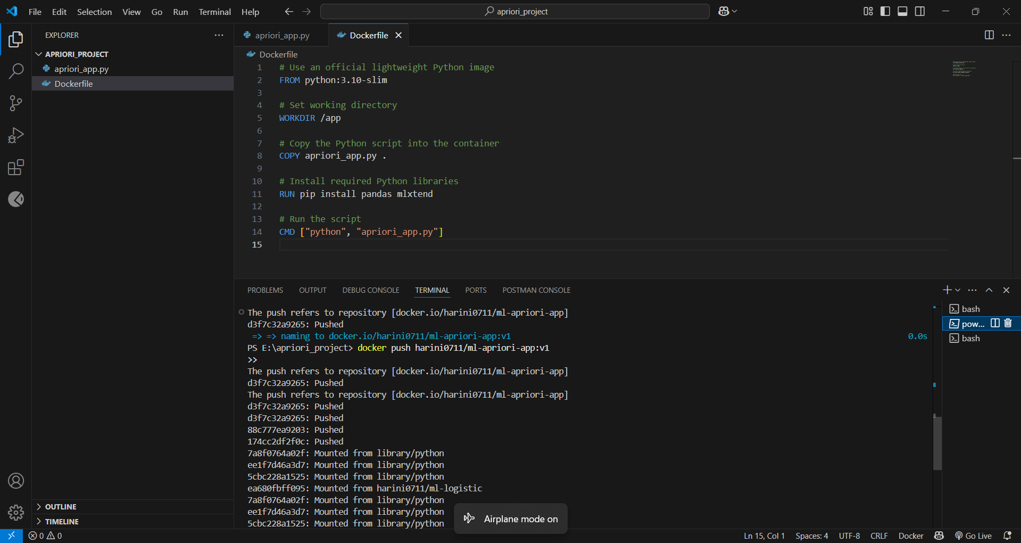The image size is (1021, 543).
Task: Close the Dockerfile tab
Action: coord(399,35)
